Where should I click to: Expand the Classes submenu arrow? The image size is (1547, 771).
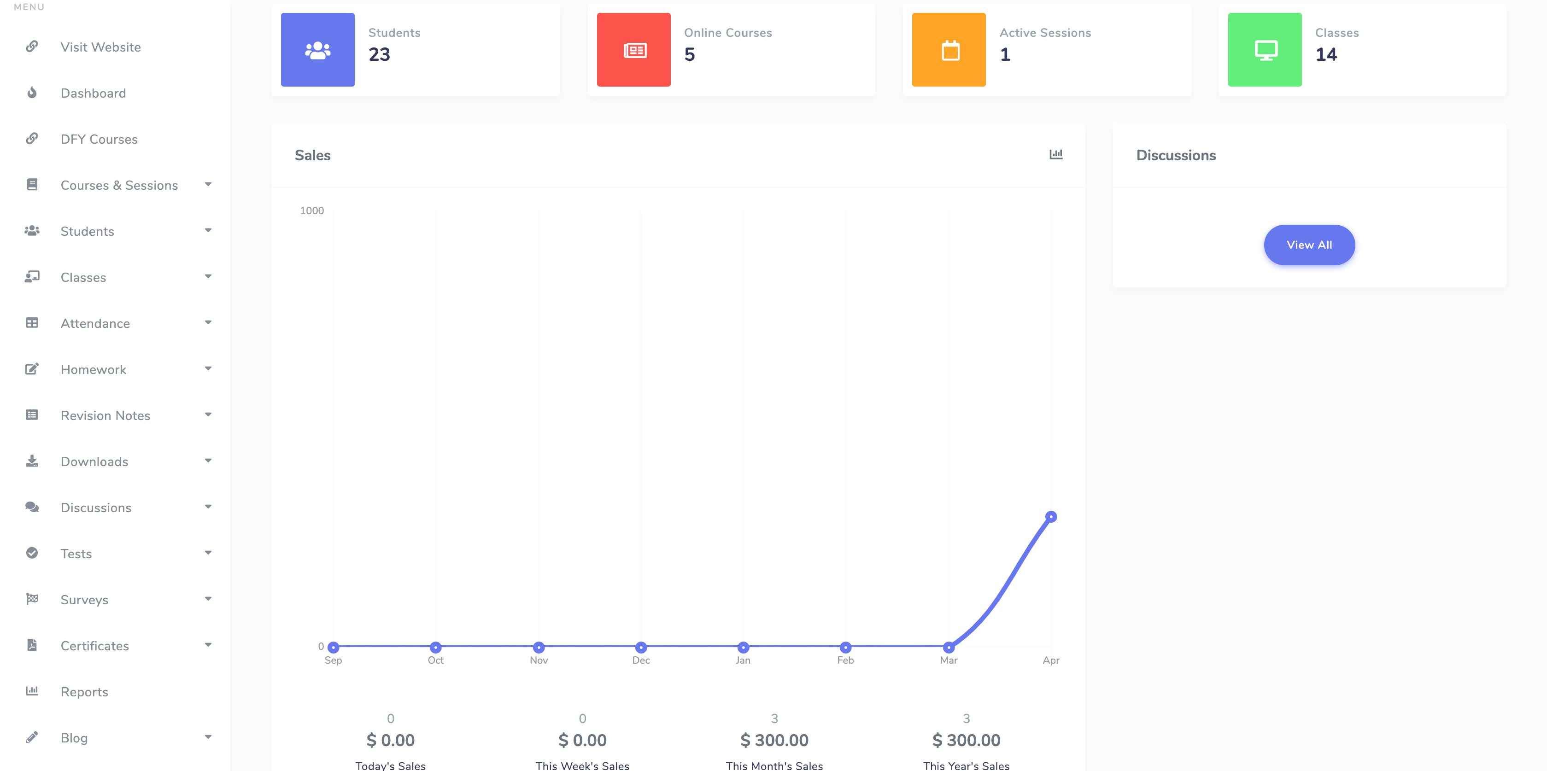point(208,277)
